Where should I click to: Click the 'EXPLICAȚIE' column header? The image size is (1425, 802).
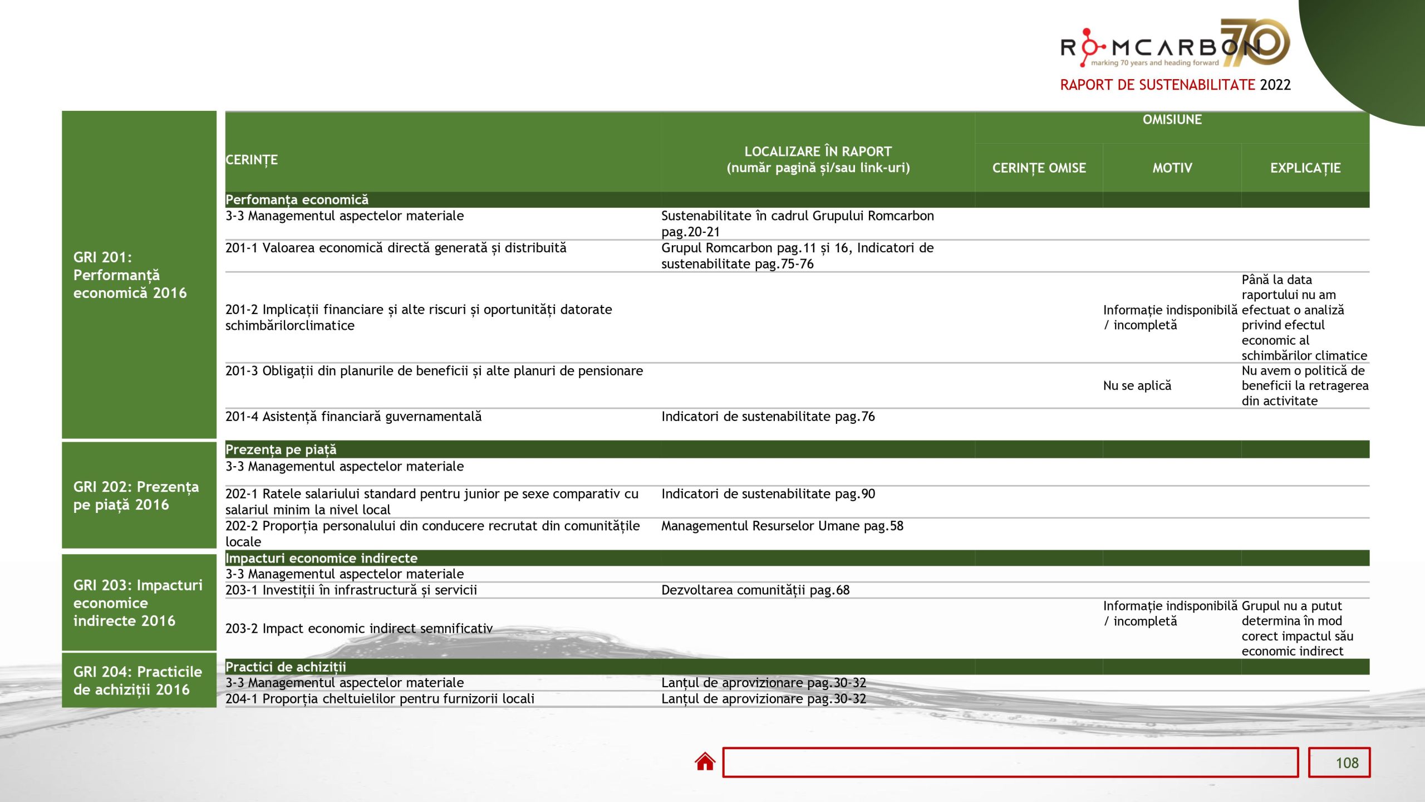1305,168
